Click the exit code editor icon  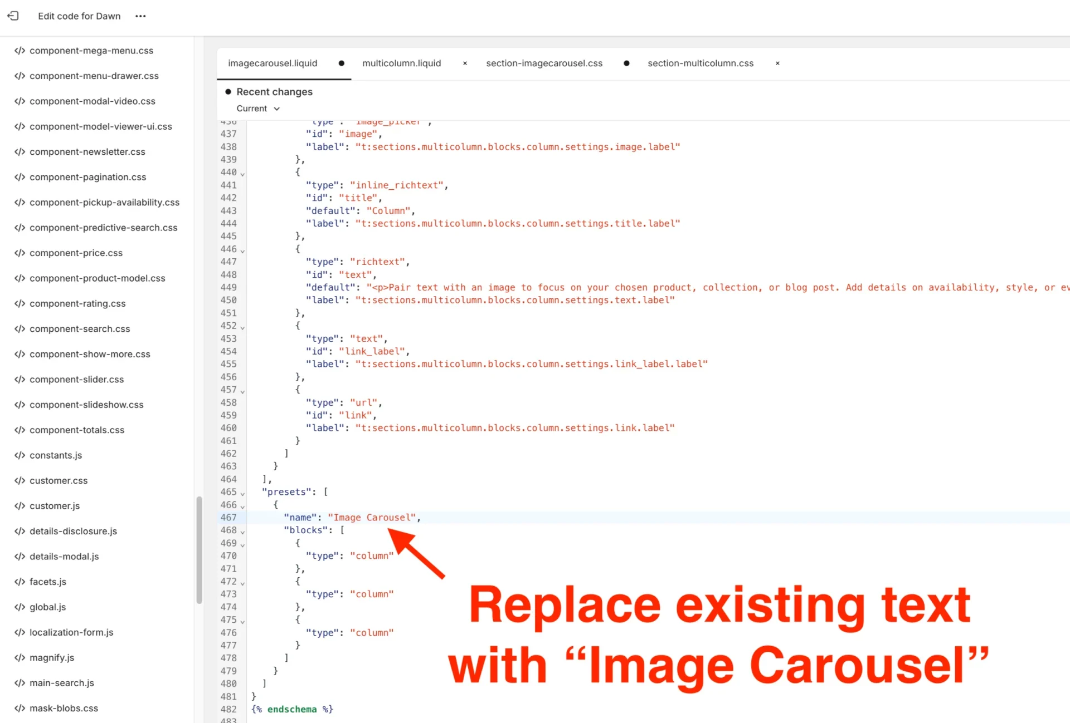(13, 16)
